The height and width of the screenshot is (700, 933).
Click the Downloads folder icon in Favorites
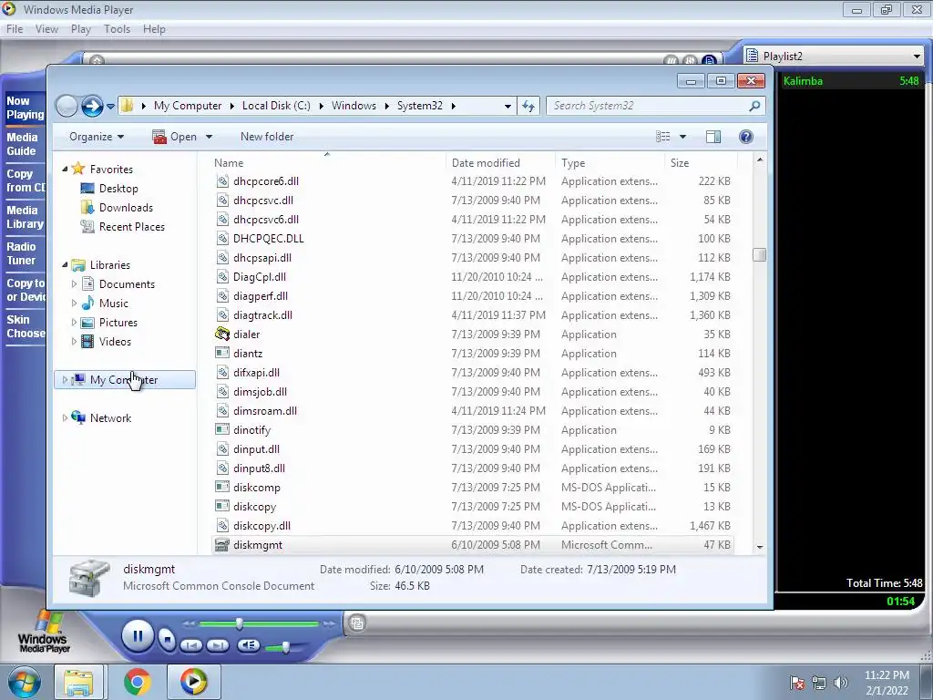(x=87, y=207)
